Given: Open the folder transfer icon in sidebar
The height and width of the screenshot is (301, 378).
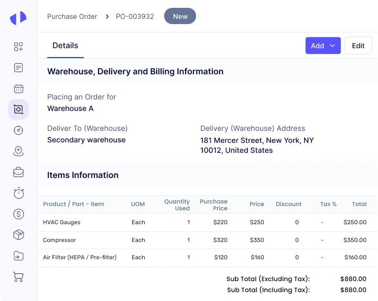Looking at the screenshot, I should tap(18, 256).
